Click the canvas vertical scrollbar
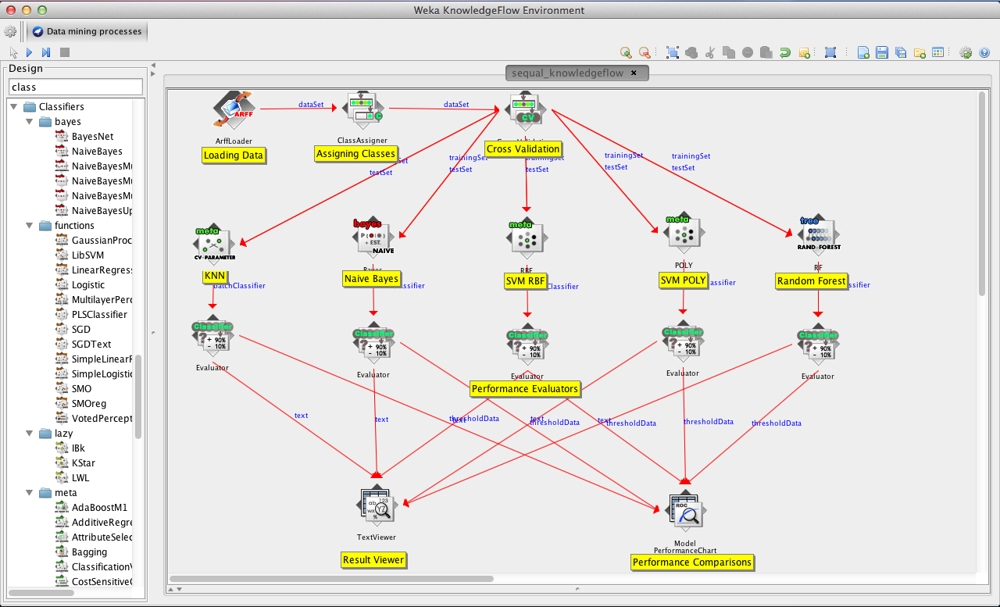This screenshot has height=607, width=1000. pos(983,194)
